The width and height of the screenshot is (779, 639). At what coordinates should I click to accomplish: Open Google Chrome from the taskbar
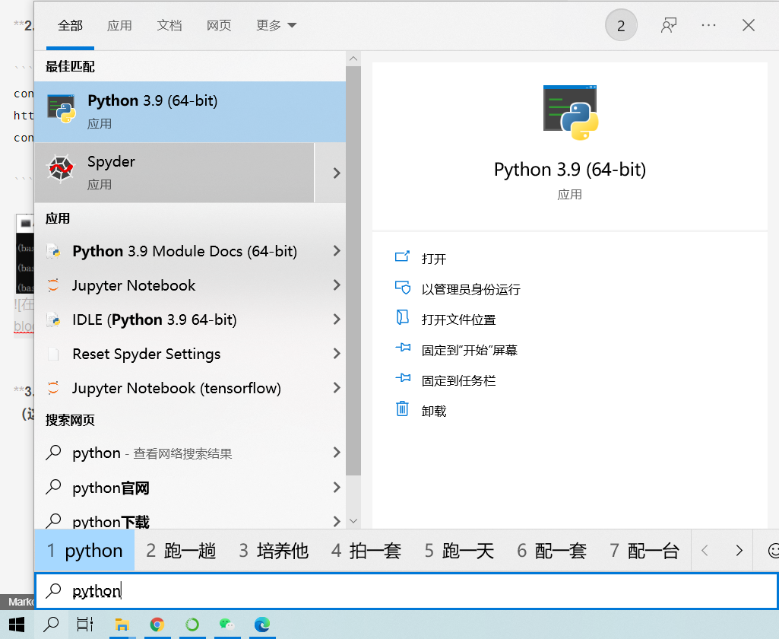click(157, 625)
